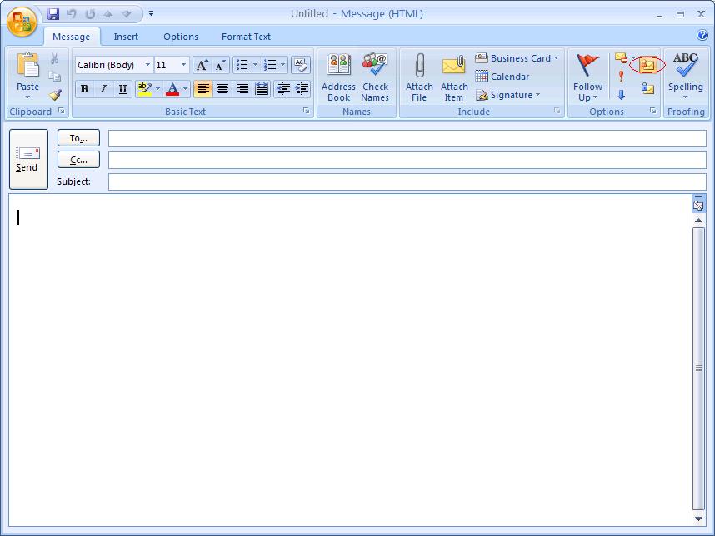Set High Importance with the red exclamation mark
This screenshot has height=536, width=715.
coord(621,77)
